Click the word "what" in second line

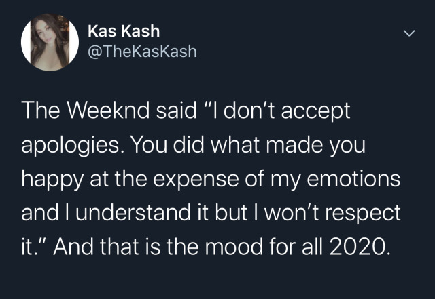tap(235, 144)
